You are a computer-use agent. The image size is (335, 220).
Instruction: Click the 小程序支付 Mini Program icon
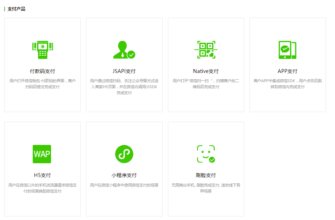point(124,154)
